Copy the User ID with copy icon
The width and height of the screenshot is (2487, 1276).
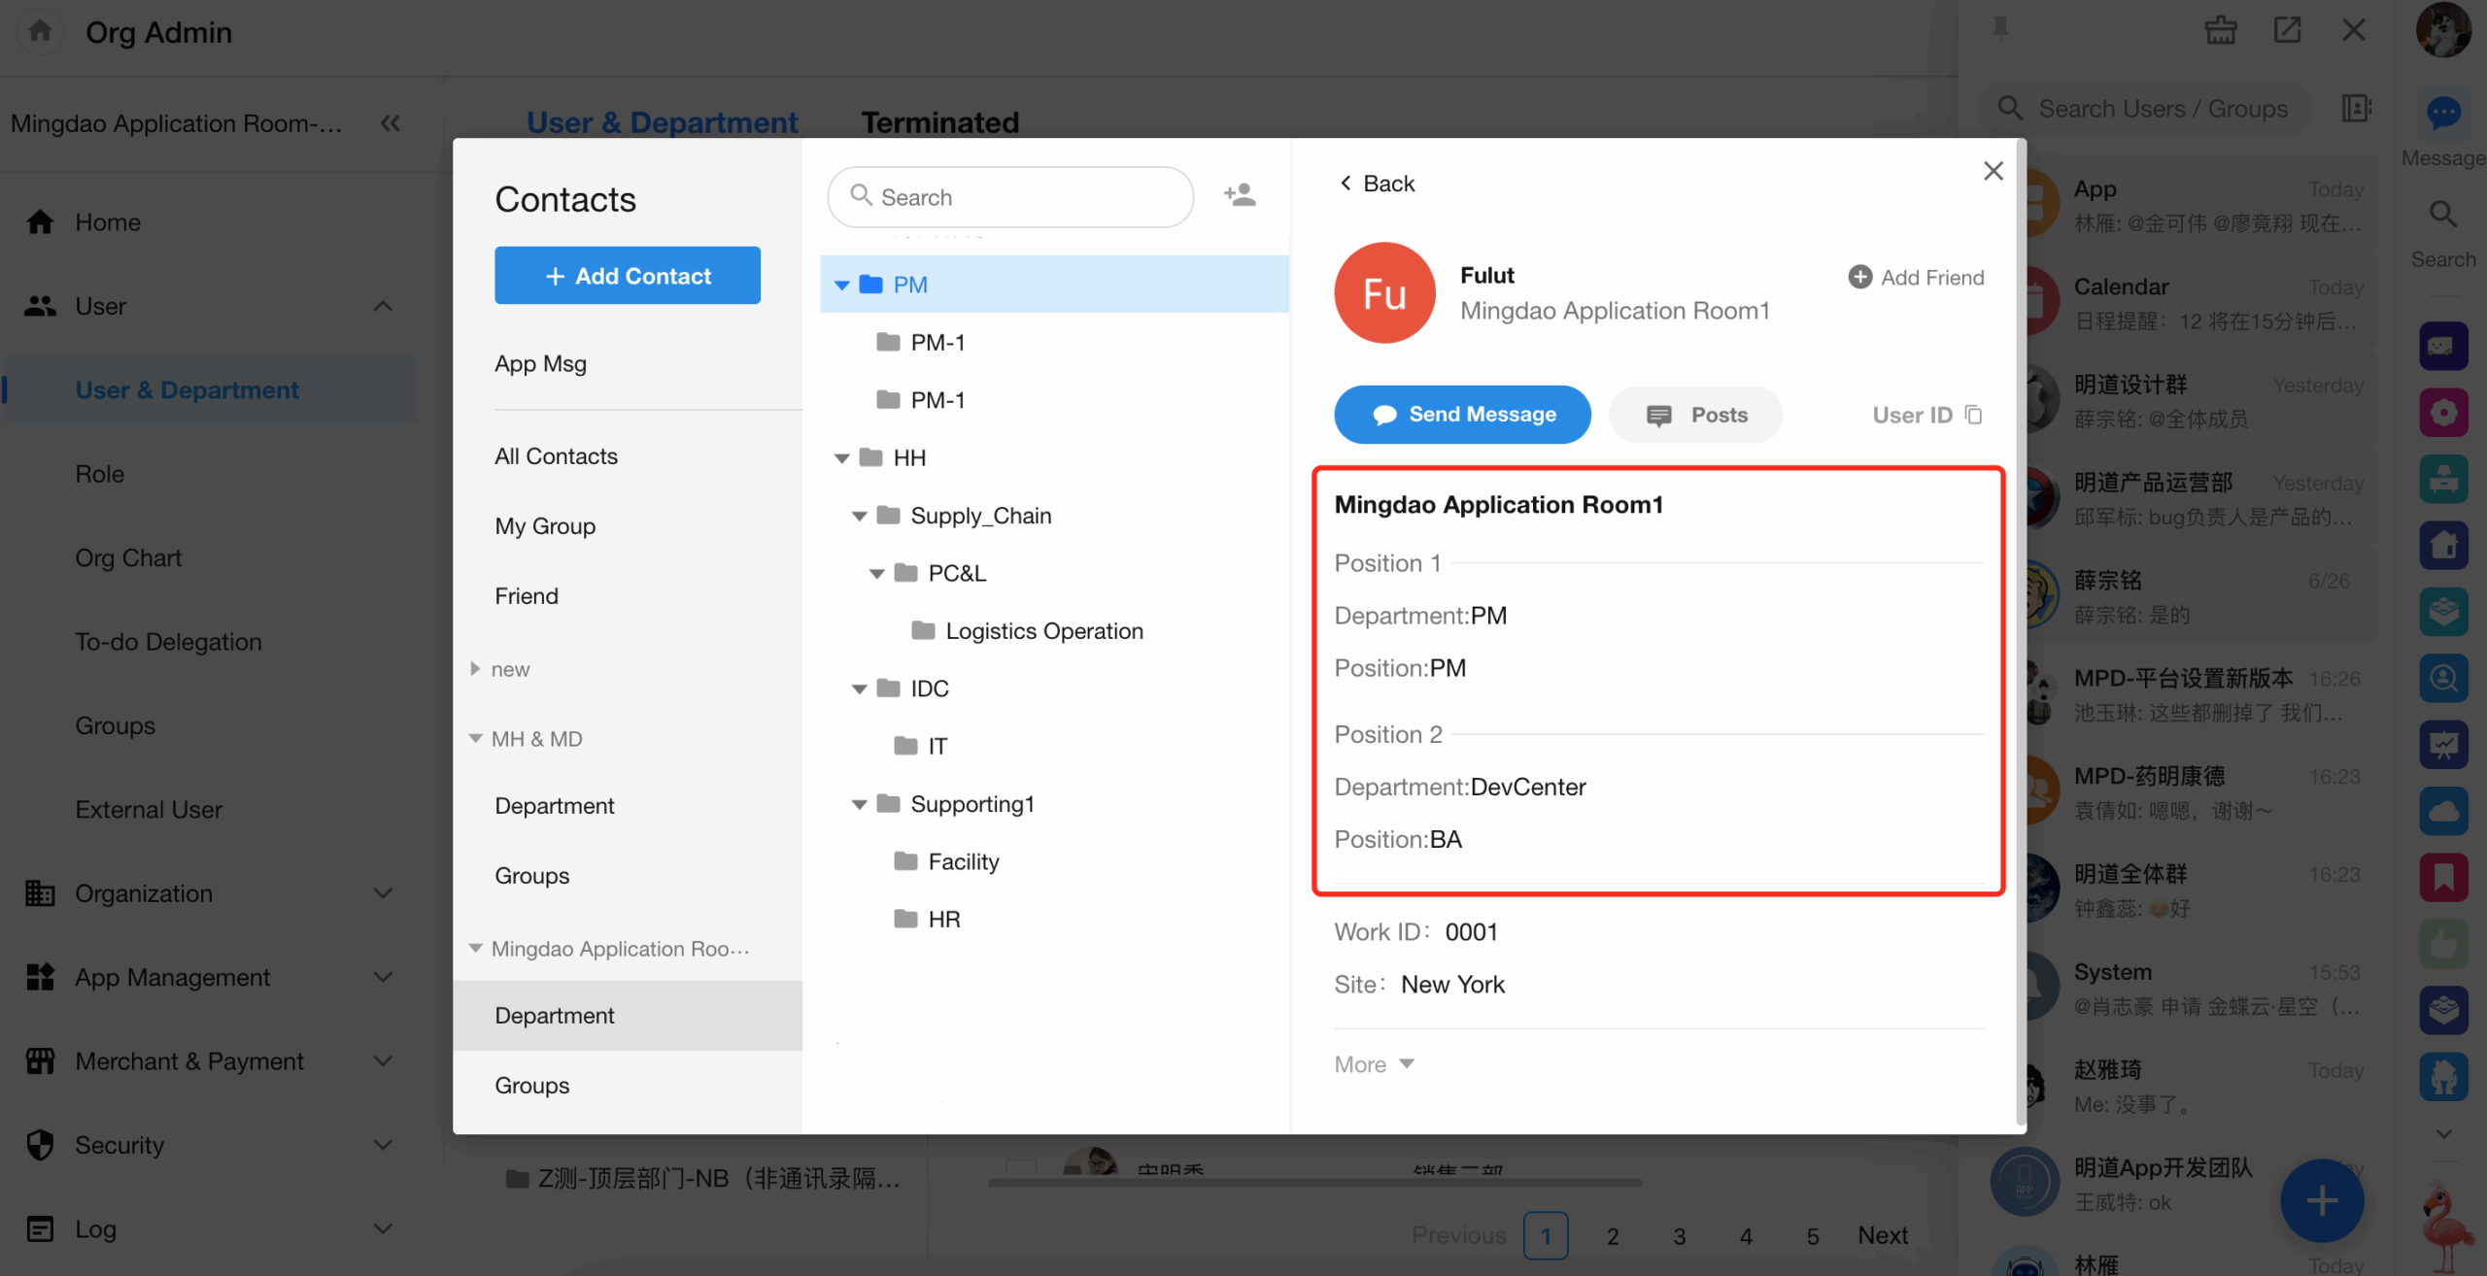[1973, 415]
